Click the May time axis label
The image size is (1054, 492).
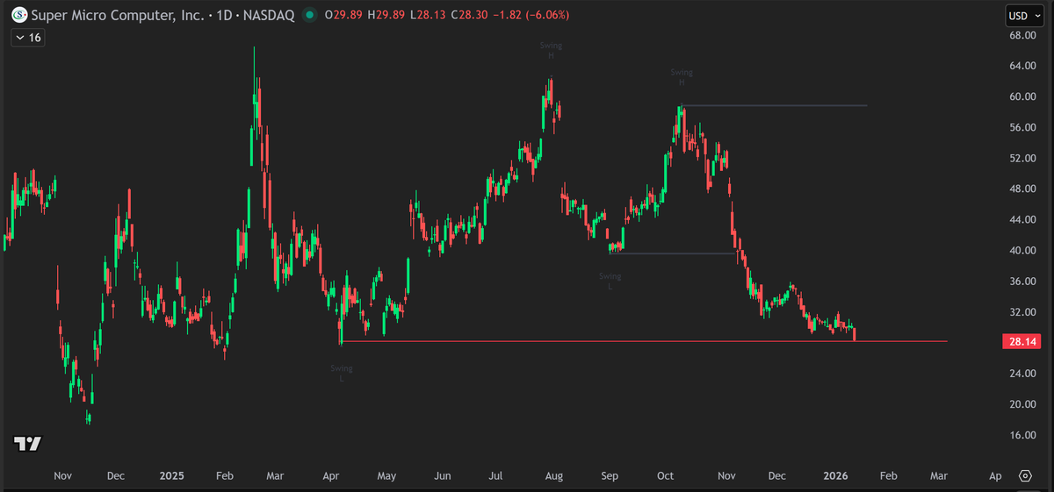386,476
